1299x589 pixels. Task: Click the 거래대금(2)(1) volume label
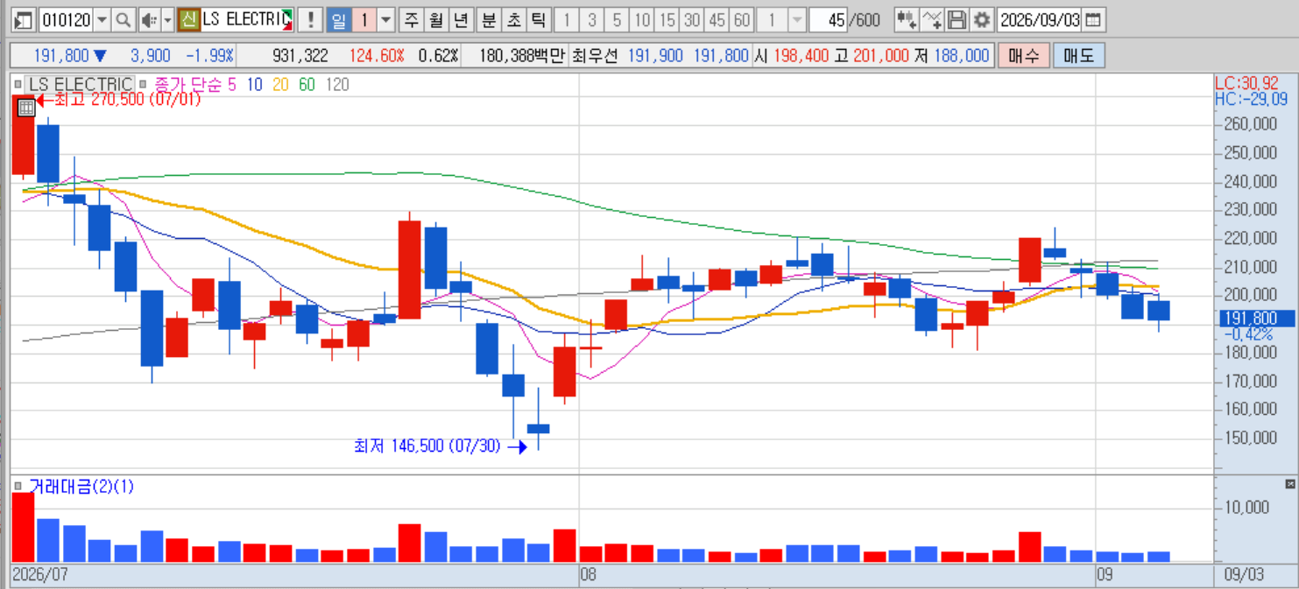pyautogui.click(x=81, y=487)
